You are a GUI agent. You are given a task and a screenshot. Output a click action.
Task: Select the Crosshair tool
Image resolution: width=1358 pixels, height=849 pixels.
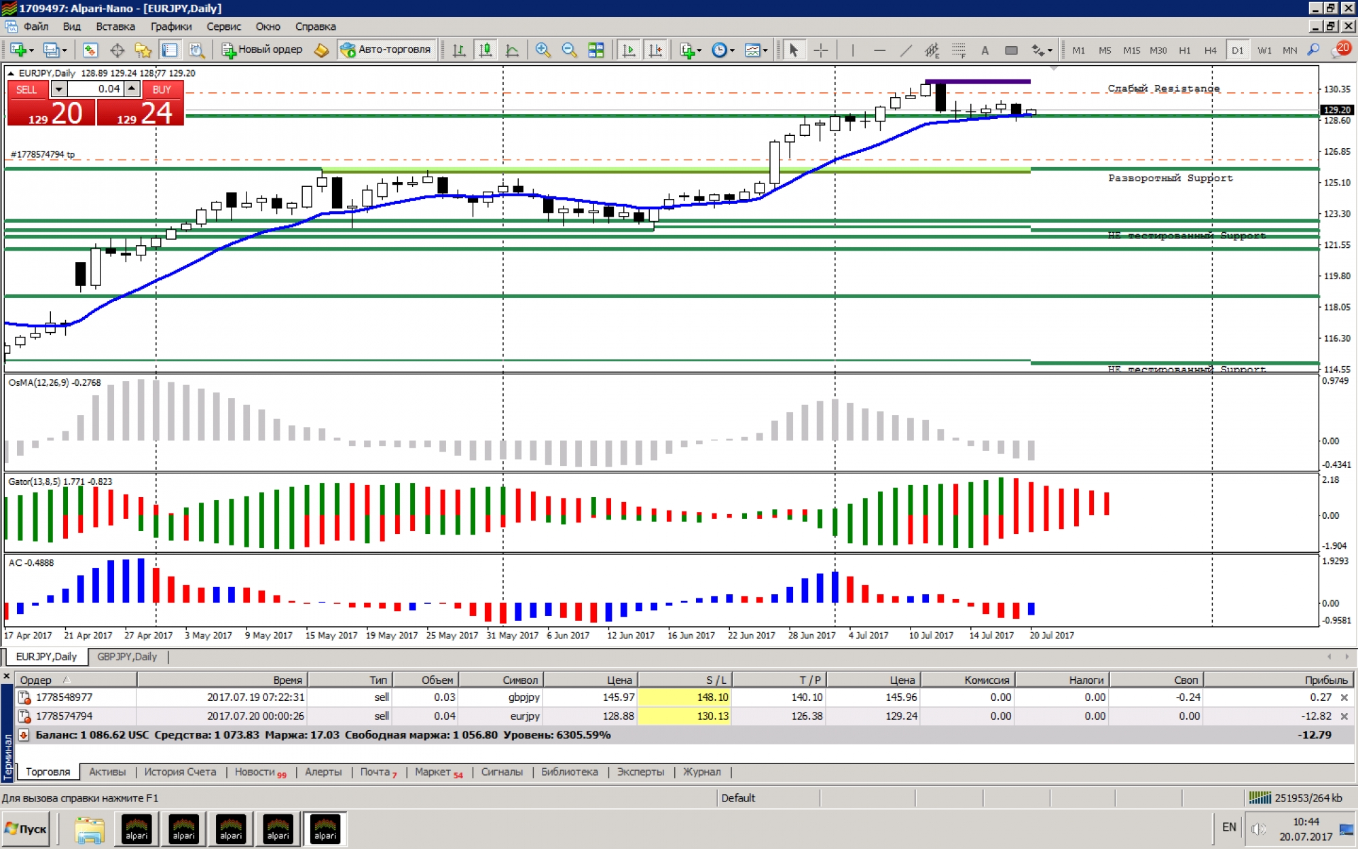click(820, 50)
